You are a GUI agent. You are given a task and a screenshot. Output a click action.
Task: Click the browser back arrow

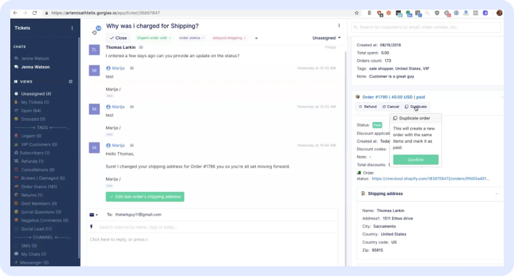click(15, 13)
